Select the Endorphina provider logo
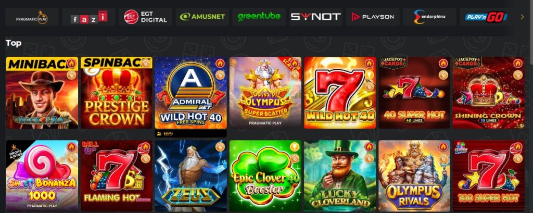 (429, 17)
